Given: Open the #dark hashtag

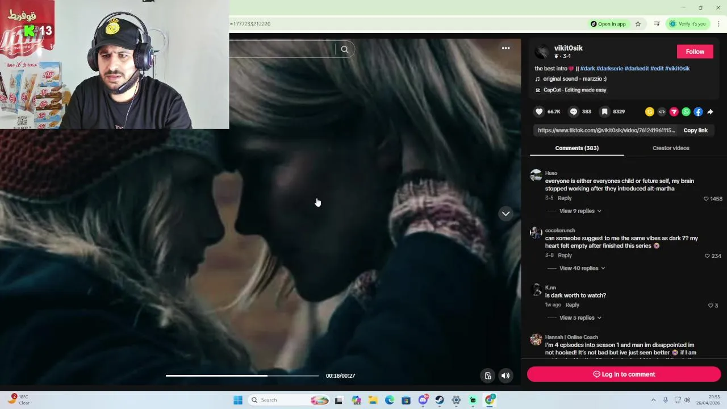Looking at the screenshot, I should click(x=587, y=69).
